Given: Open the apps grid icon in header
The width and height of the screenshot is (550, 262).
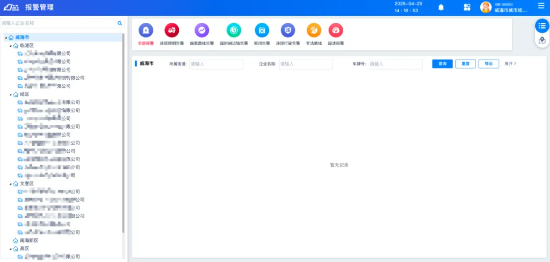Looking at the screenshot, I should (x=467, y=7).
